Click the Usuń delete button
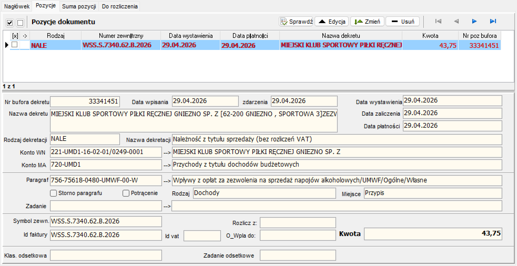517x266 pixels. [x=403, y=22]
